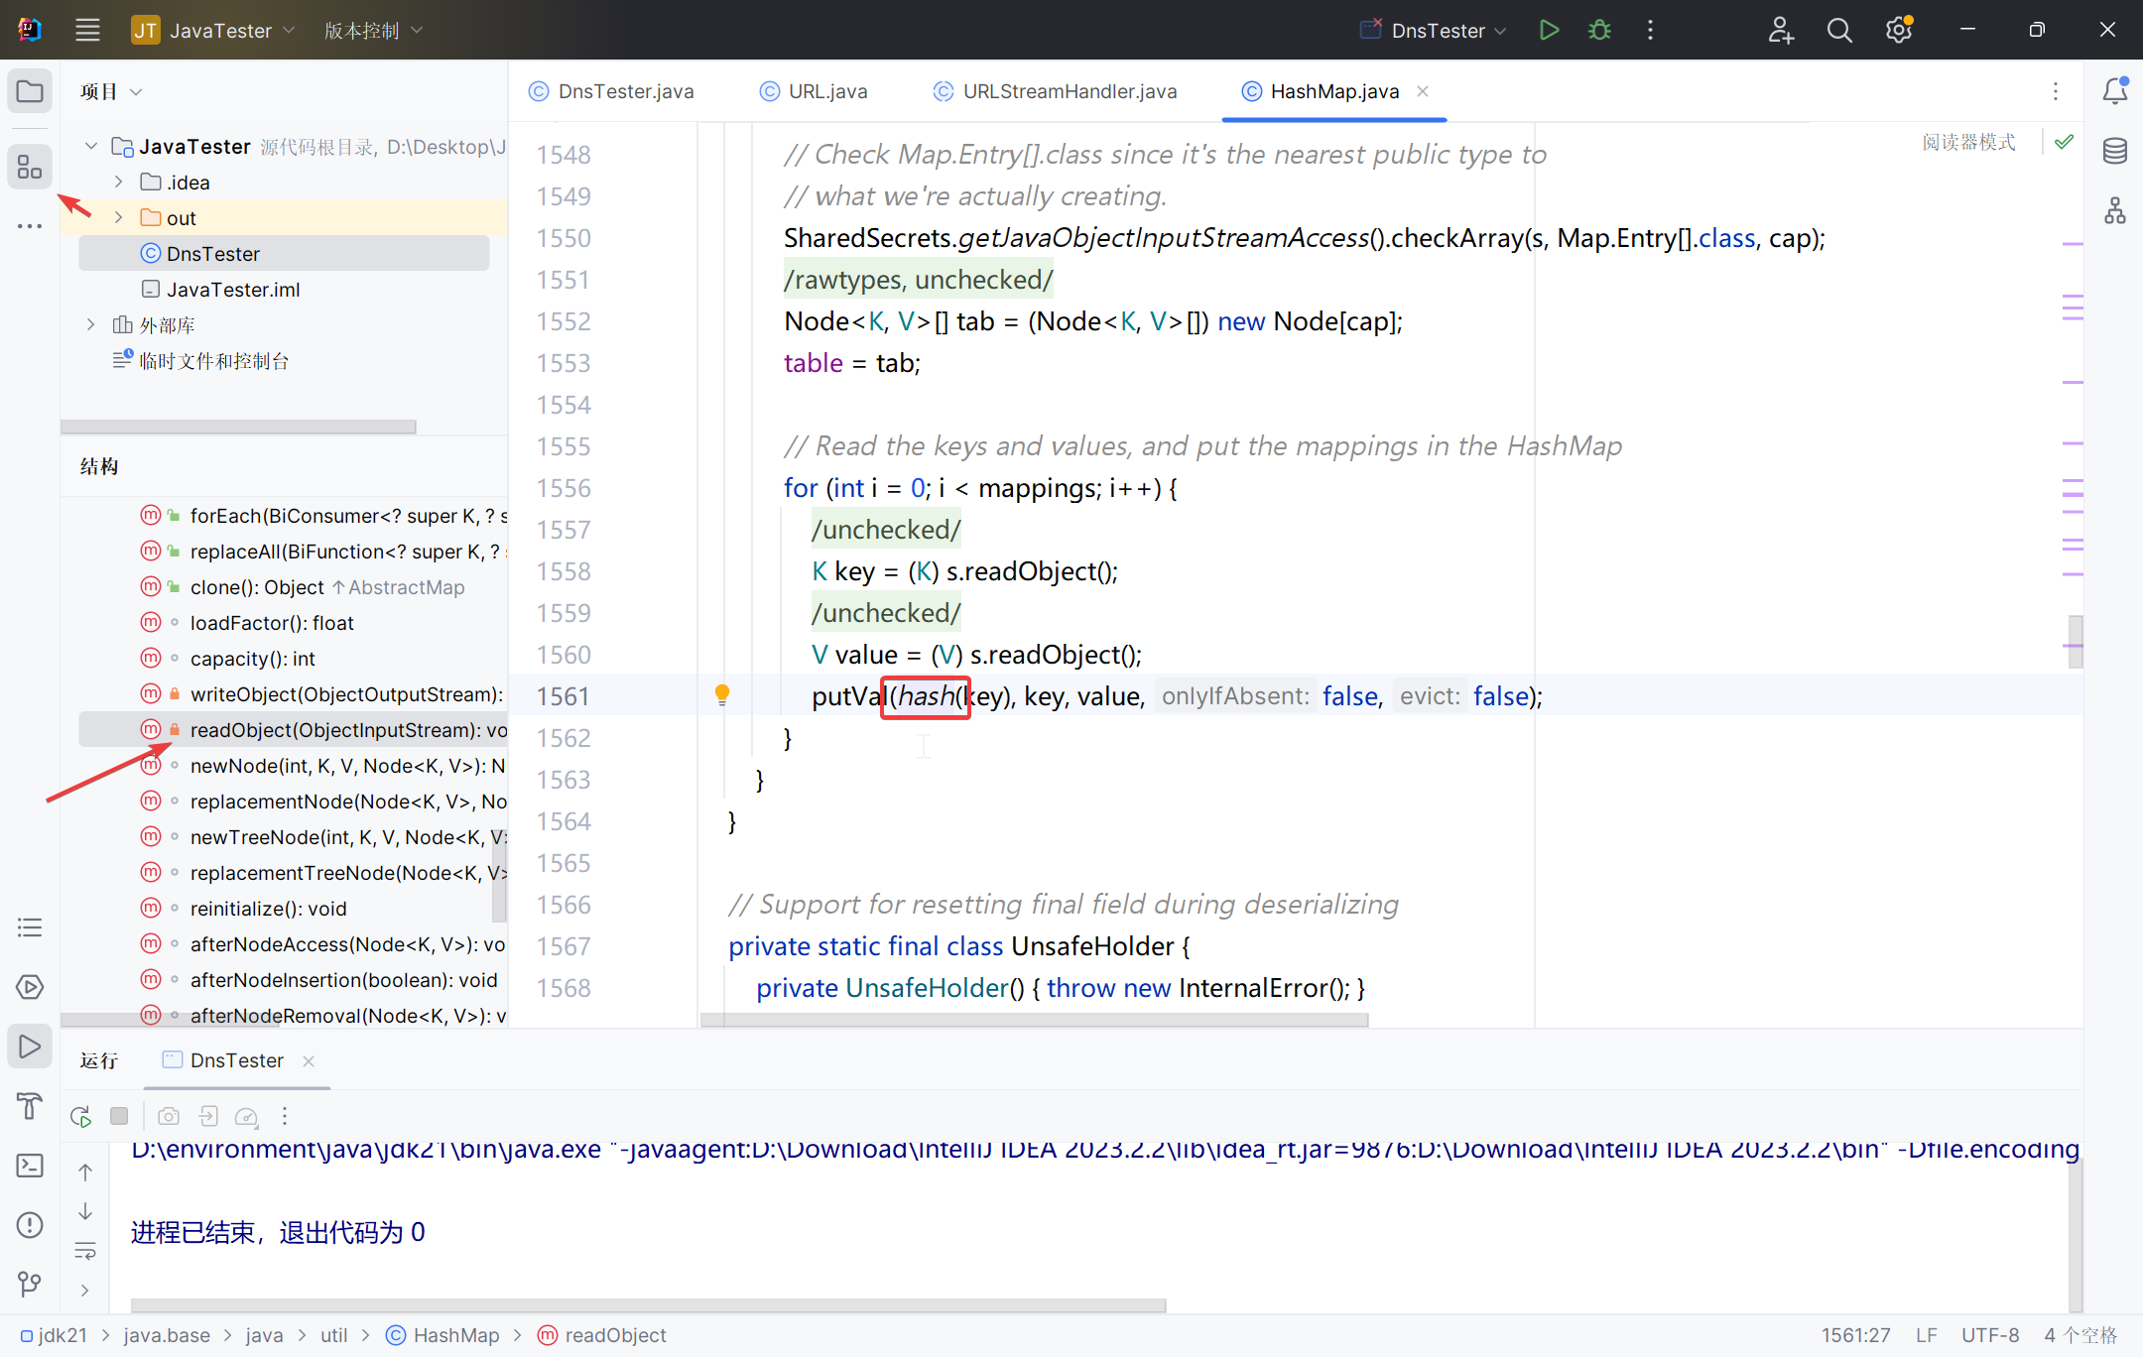Click the intention lightbulb on line 1561
Screen dimensions: 2143x1357
722,694
